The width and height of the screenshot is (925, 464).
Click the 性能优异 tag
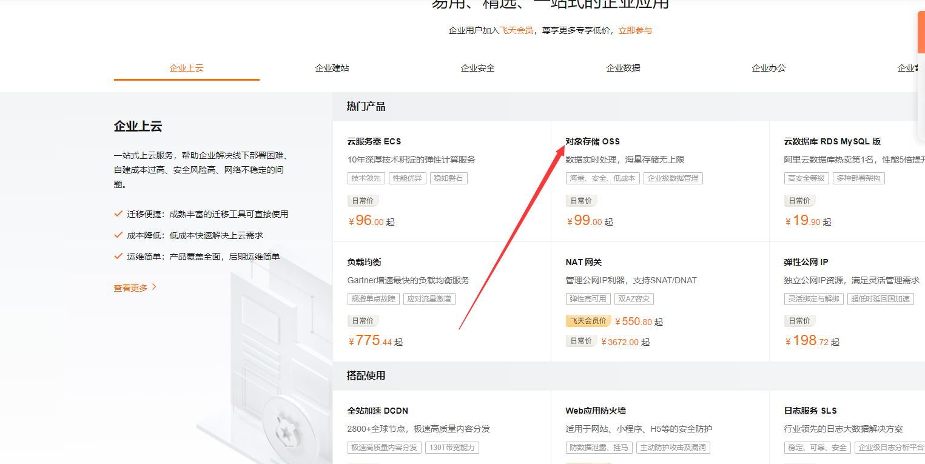pyautogui.click(x=407, y=178)
